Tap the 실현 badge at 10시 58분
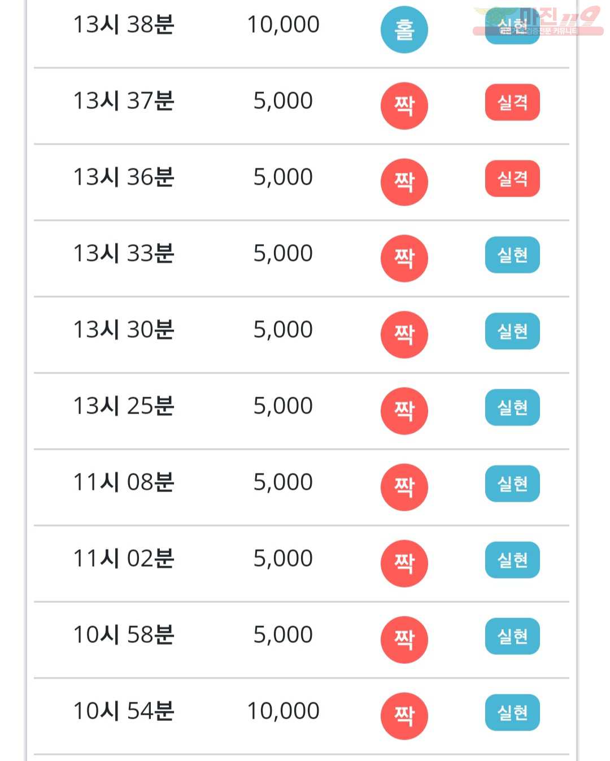The image size is (610, 761). 512,636
